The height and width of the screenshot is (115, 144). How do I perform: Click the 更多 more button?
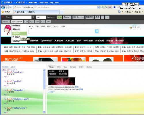(97, 17)
